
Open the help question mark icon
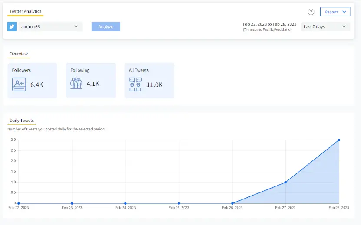coord(311,12)
